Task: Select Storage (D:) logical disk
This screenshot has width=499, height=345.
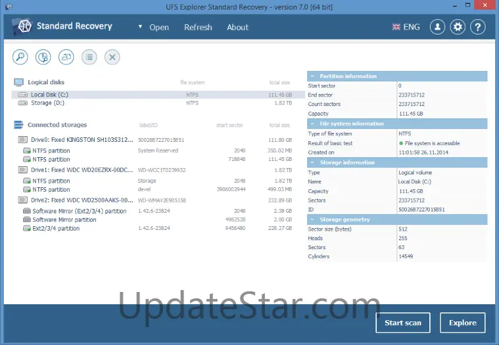Action: click(158, 103)
